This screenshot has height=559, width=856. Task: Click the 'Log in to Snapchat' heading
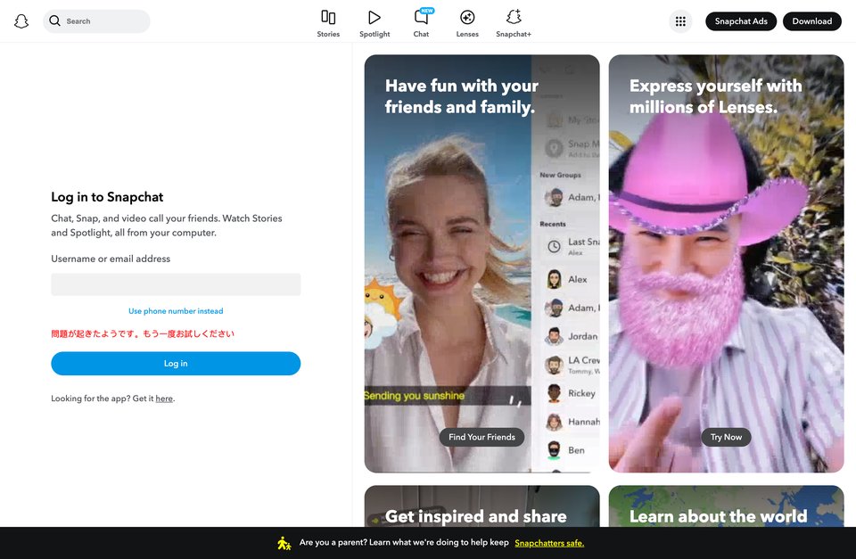pyautogui.click(x=107, y=197)
